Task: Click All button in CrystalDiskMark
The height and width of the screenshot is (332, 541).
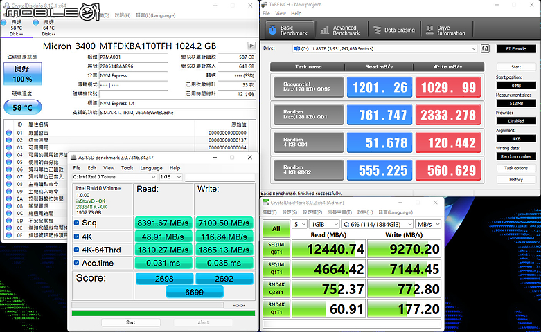Action: pos(276,229)
